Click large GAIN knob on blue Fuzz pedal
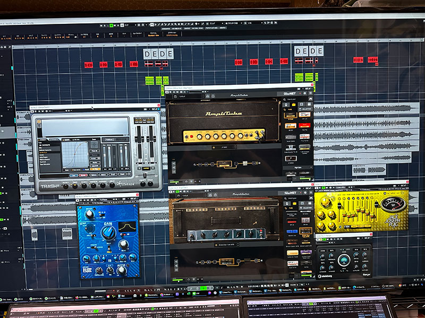 (108, 233)
